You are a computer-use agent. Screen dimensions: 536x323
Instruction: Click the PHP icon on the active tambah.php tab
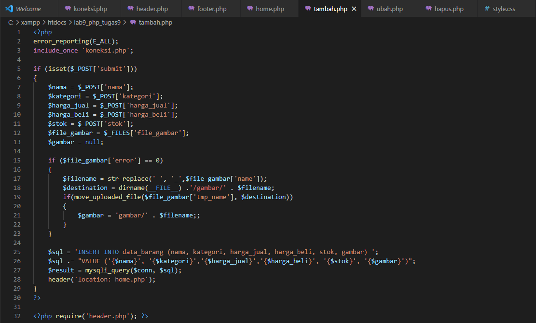click(x=308, y=8)
